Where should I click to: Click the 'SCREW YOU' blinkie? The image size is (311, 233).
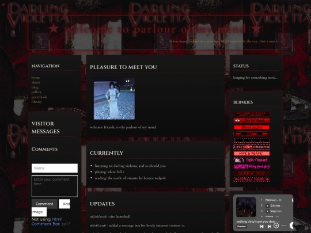click(252, 173)
